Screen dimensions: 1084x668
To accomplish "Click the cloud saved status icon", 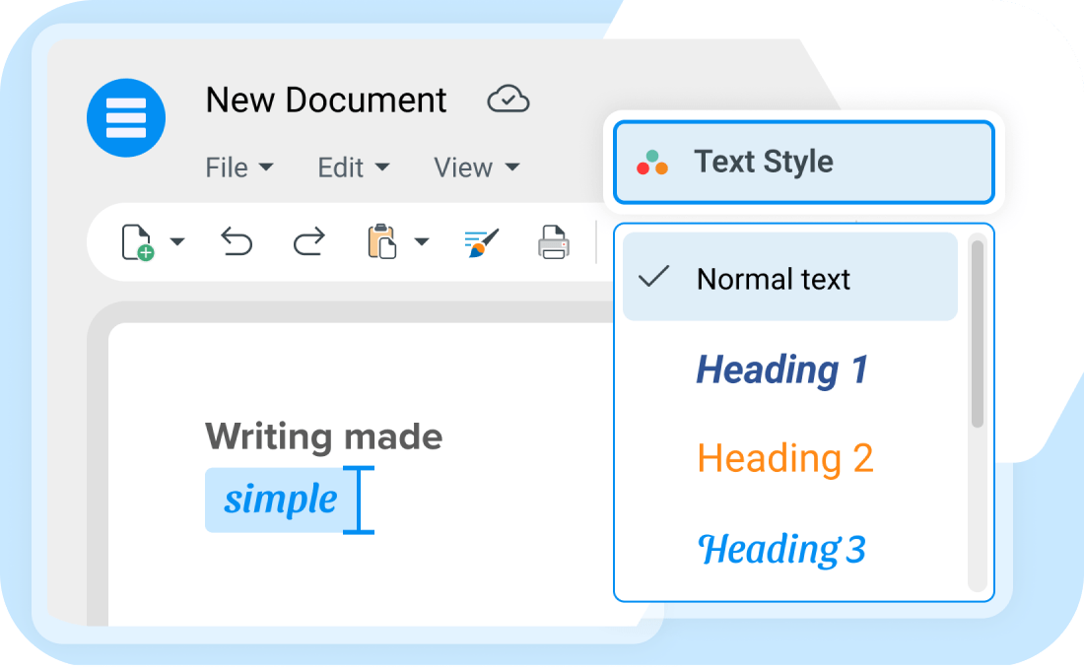I will tap(508, 100).
